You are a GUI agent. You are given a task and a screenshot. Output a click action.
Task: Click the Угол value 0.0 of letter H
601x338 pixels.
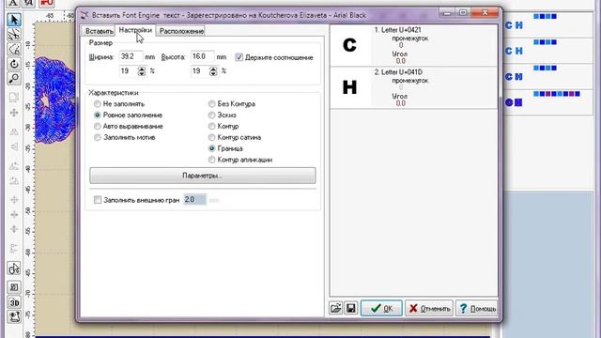point(401,103)
